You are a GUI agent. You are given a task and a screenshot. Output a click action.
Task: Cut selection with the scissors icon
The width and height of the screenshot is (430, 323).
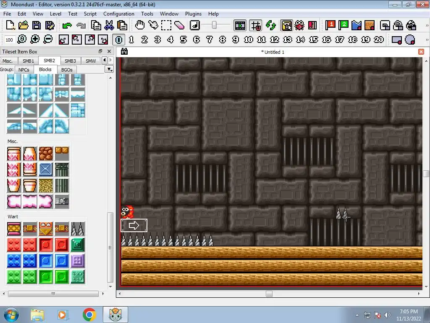[x=109, y=25]
